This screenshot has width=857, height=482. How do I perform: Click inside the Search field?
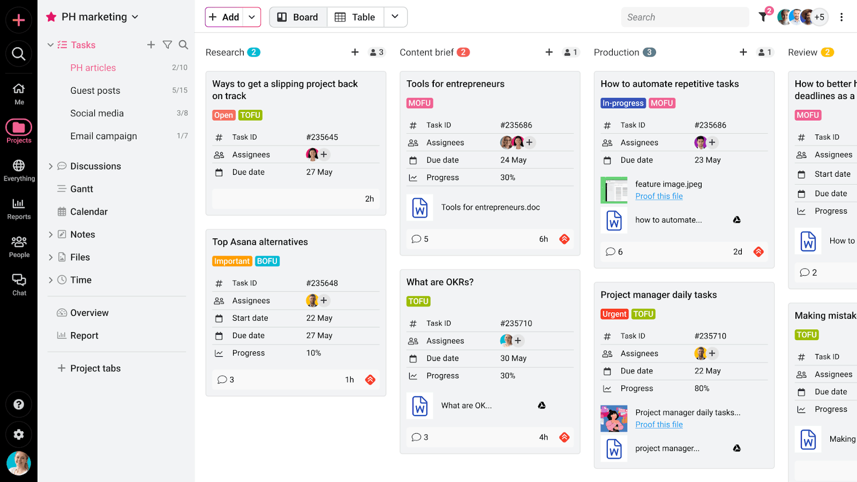tap(685, 17)
